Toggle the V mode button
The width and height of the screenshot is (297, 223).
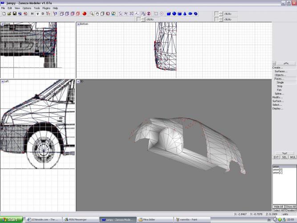pyautogui.click(x=37, y=14)
